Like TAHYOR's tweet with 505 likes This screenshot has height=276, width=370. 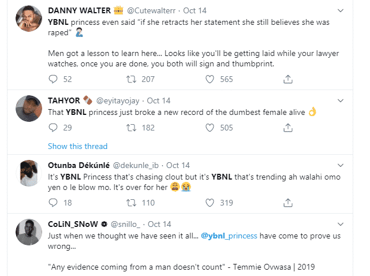(x=210, y=127)
